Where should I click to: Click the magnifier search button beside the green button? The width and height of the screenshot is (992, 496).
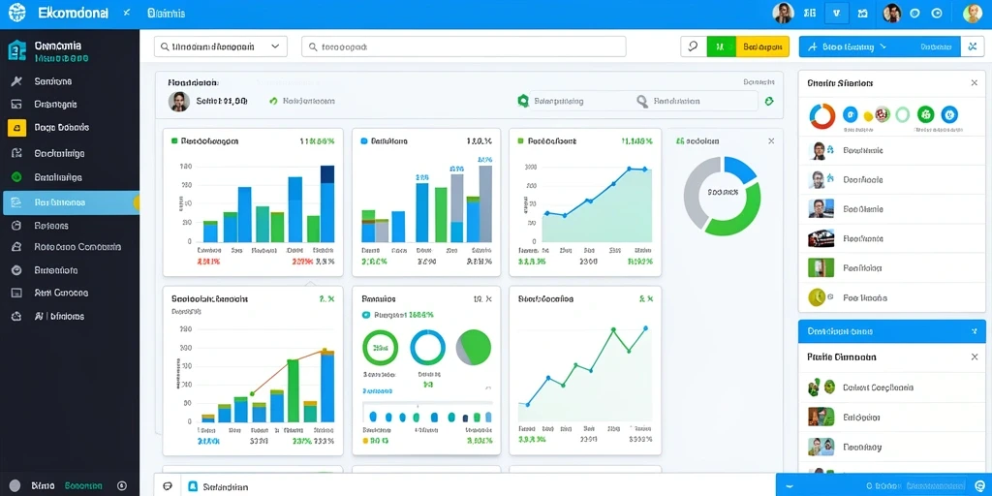tap(694, 46)
